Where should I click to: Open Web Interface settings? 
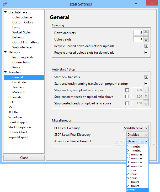(22, 47)
